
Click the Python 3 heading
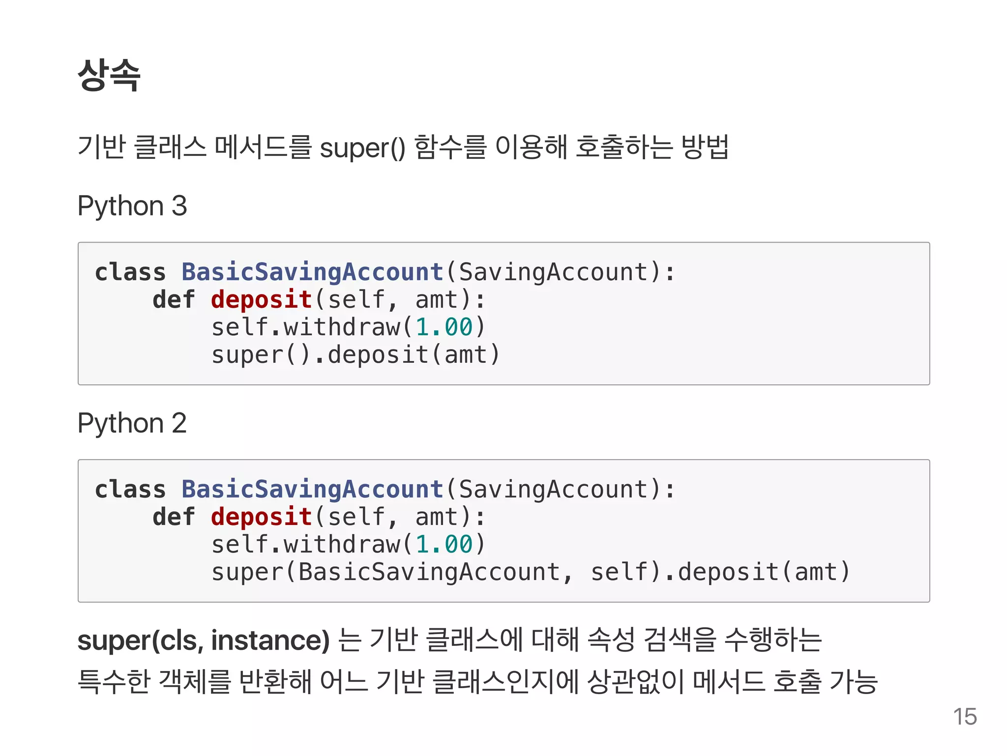(132, 206)
